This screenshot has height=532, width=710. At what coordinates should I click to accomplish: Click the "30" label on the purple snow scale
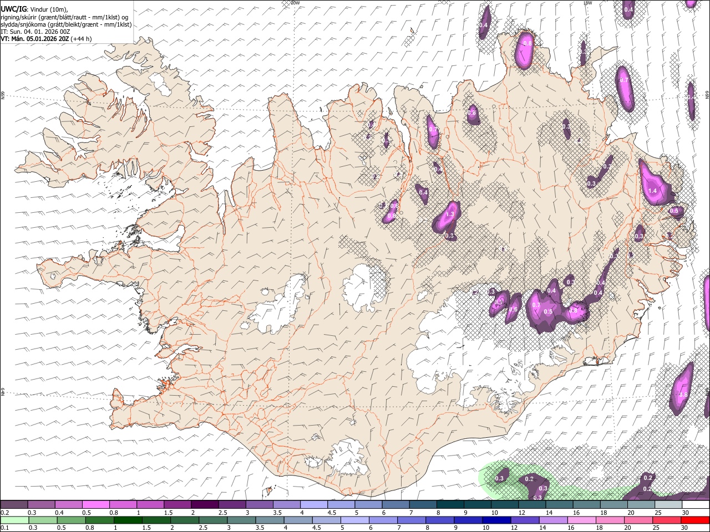click(x=685, y=513)
